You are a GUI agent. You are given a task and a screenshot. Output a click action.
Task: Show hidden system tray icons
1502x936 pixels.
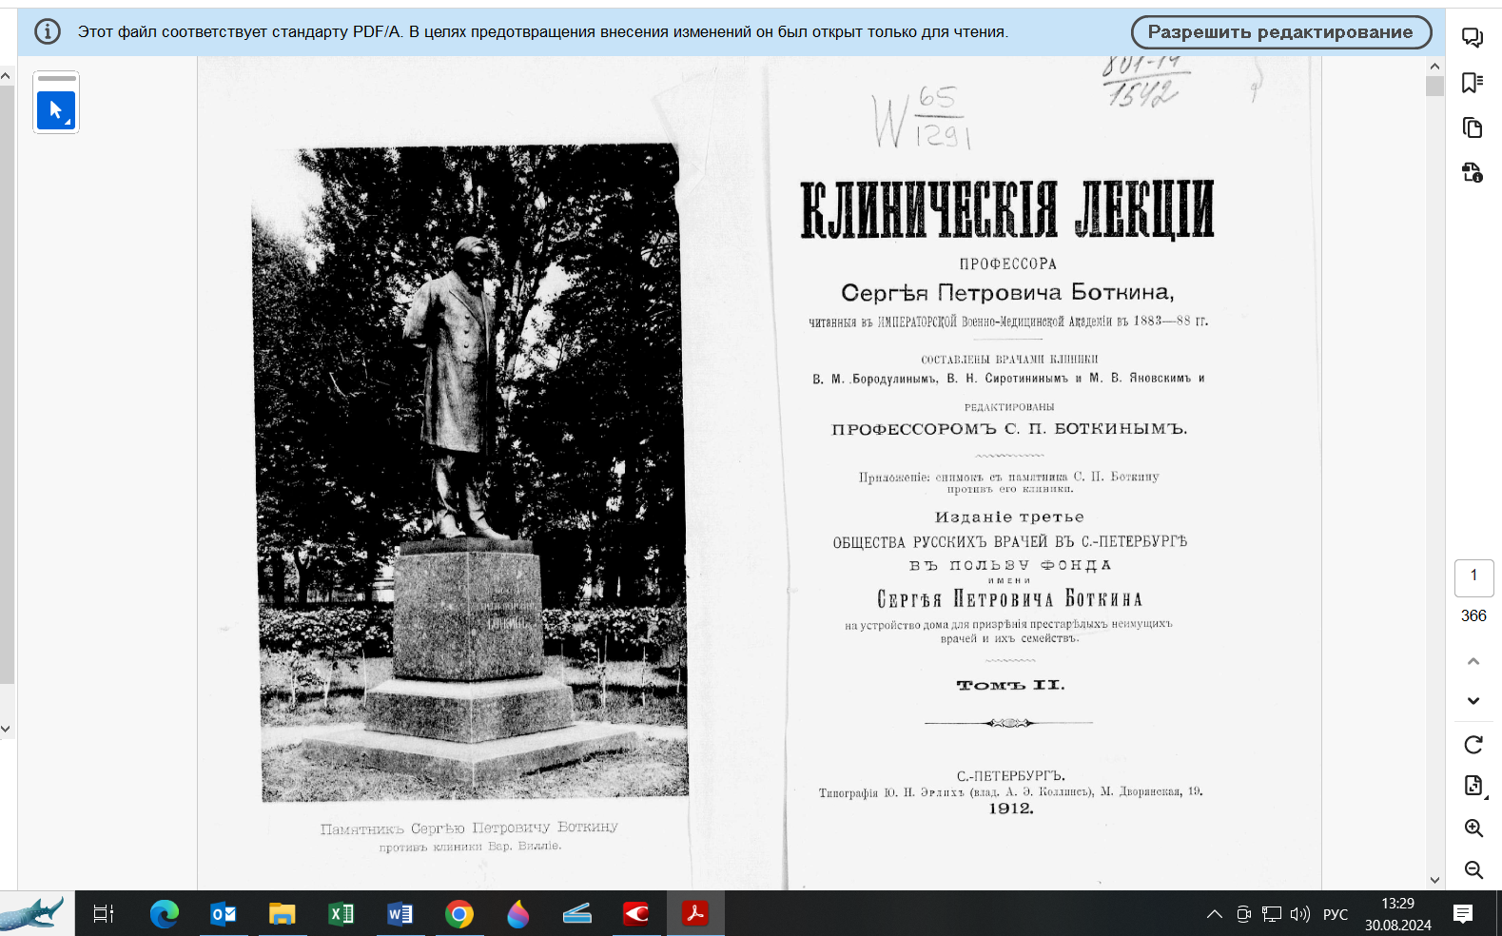pyautogui.click(x=1214, y=914)
